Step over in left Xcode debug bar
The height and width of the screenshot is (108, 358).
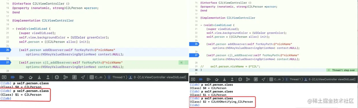click(x=30, y=77)
